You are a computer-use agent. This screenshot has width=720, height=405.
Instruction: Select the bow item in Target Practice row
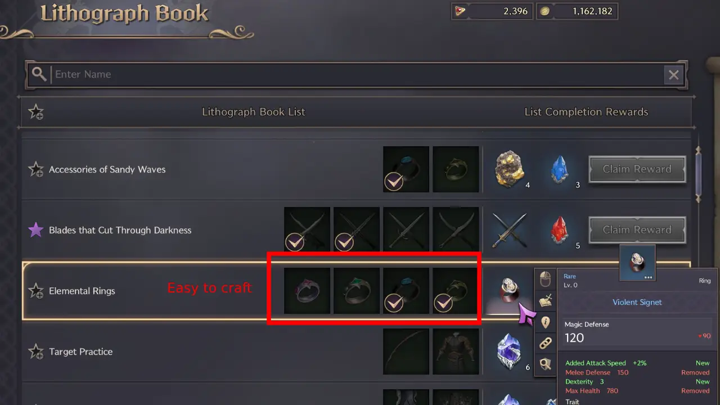pos(406,352)
